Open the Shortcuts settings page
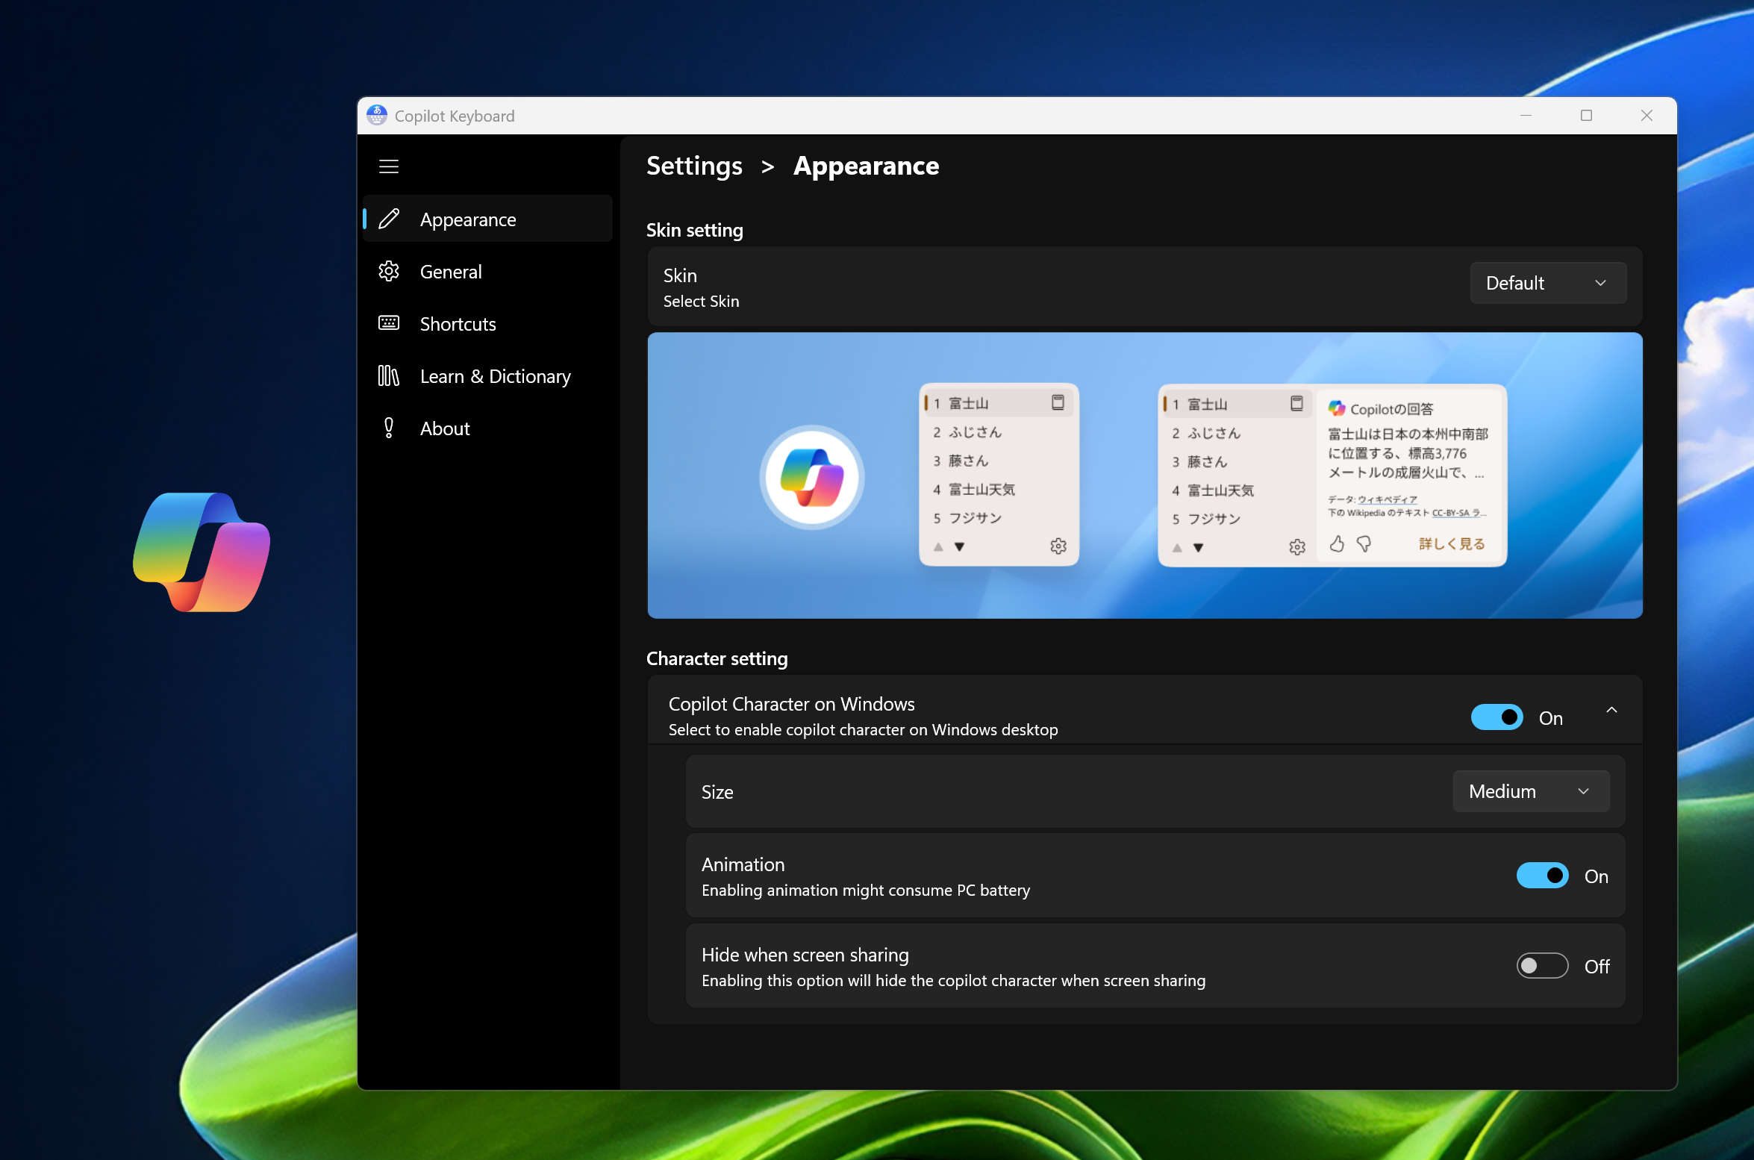 tap(458, 324)
